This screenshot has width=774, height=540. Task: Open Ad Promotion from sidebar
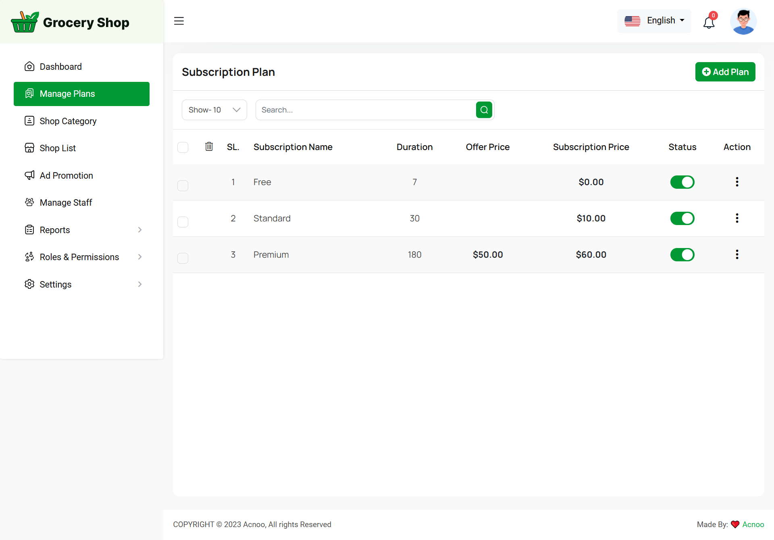coord(66,175)
